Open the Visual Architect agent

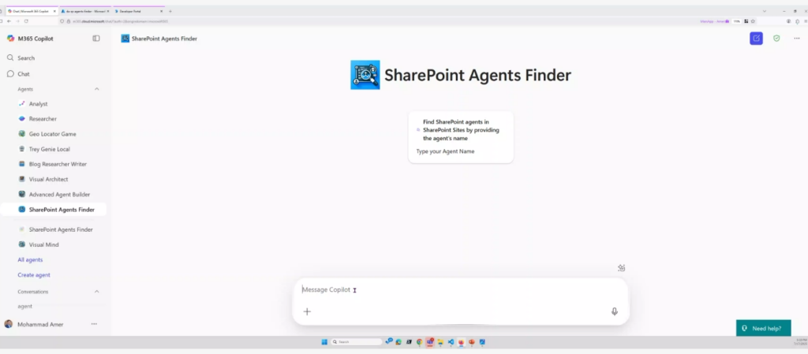point(48,179)
